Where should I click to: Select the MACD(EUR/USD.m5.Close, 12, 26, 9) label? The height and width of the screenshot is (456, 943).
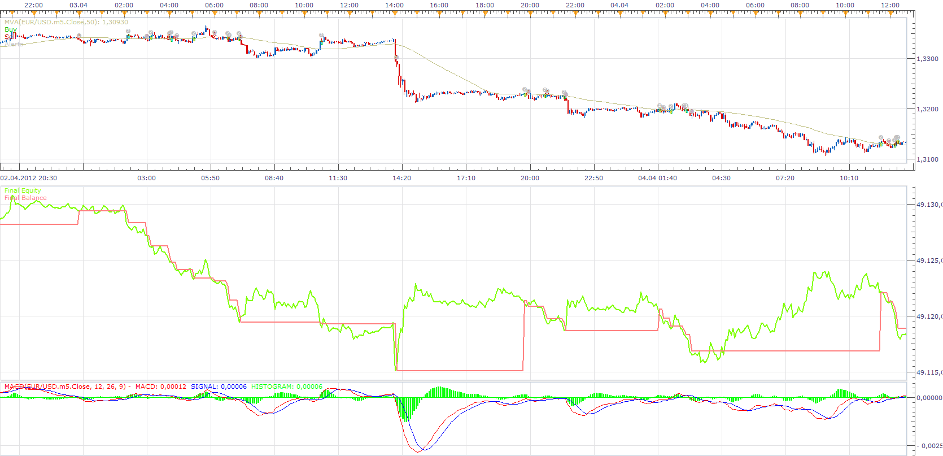pos(65,386)
